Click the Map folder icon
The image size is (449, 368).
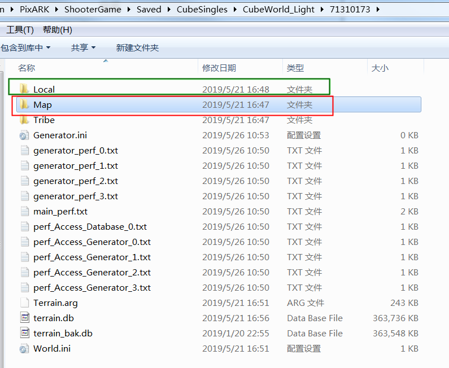[24, 104]
